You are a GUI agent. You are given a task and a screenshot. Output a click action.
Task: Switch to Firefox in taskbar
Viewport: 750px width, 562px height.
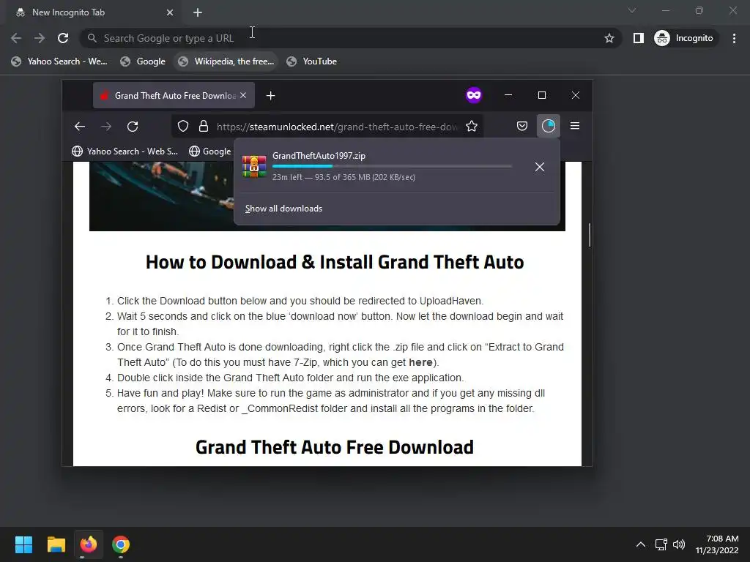[x=89, y=544]
